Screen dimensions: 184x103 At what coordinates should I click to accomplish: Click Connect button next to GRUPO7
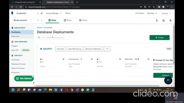[60, 49]
